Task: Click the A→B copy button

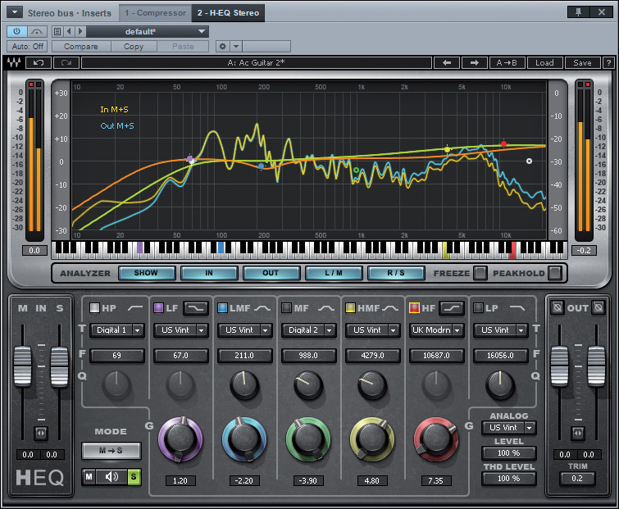Action: point(507,62)
